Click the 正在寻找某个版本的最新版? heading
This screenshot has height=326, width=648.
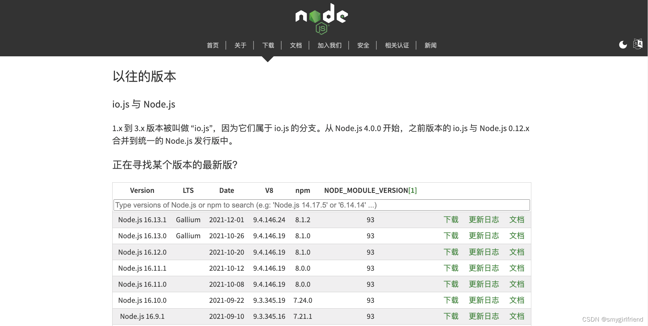click(x=175, y=165)
